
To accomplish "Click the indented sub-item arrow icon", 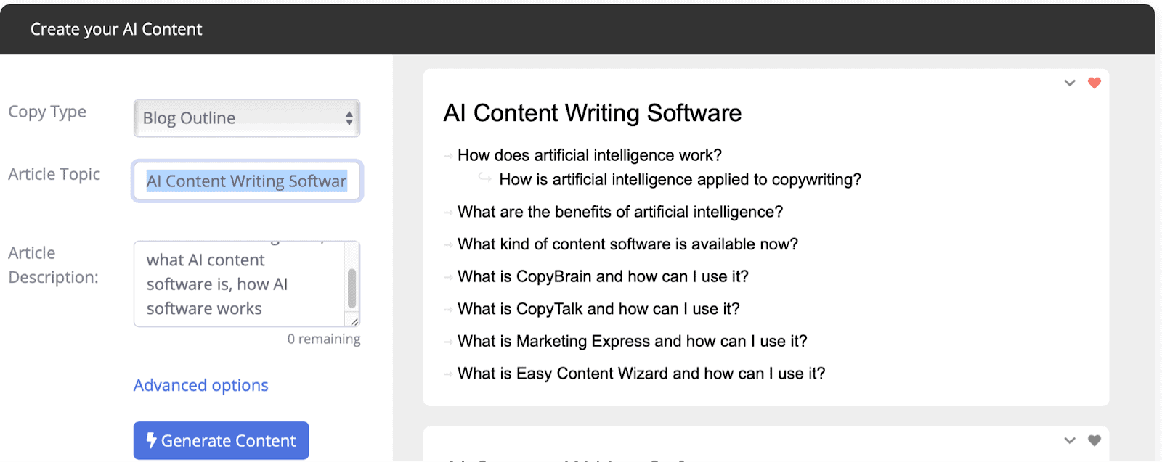I will pyautogui.click(x=484, y=178).
